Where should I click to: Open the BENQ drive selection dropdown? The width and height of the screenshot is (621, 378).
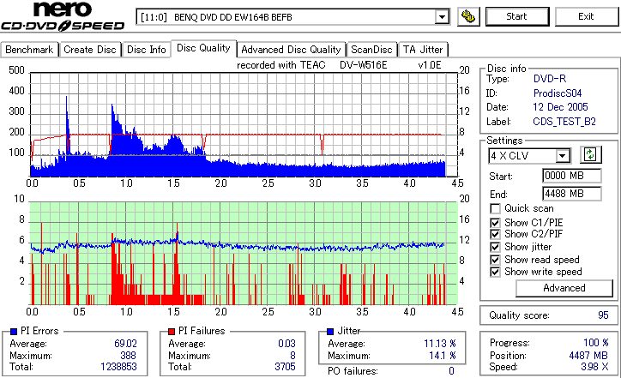click(x=442, y=17)
